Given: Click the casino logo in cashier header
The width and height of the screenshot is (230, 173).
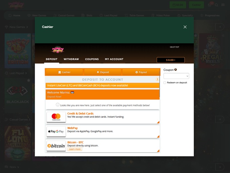Looking at the screenshot, I should pos(58,50).
